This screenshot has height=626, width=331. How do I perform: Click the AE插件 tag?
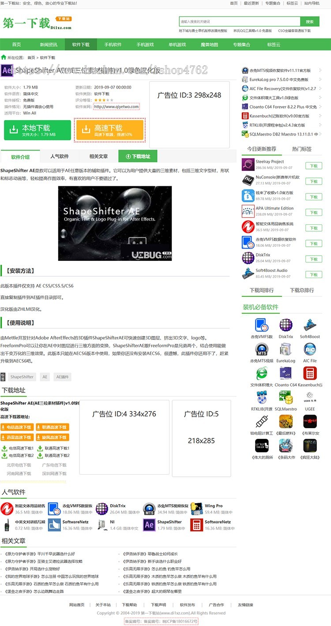tap(62, 377)
